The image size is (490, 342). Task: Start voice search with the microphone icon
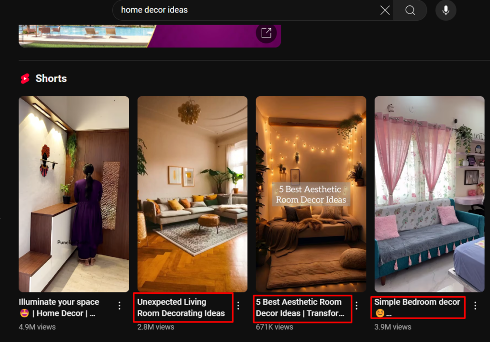pos(446,10)
